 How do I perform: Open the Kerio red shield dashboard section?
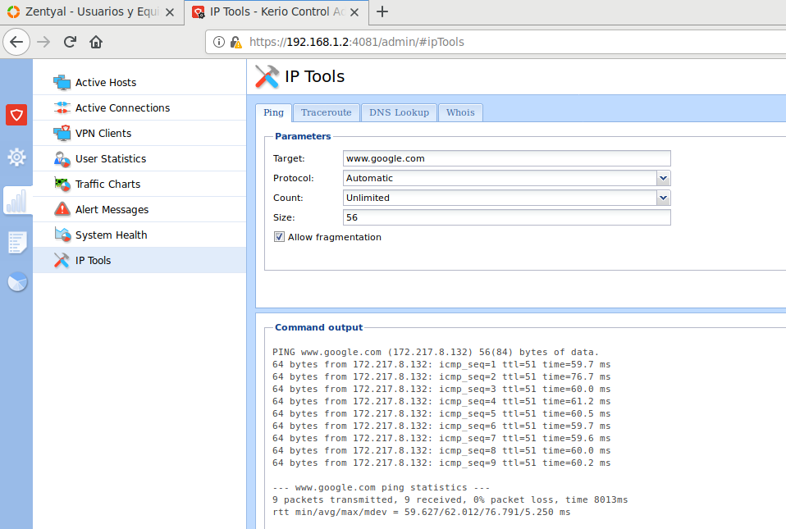click(x=16, y=115)
